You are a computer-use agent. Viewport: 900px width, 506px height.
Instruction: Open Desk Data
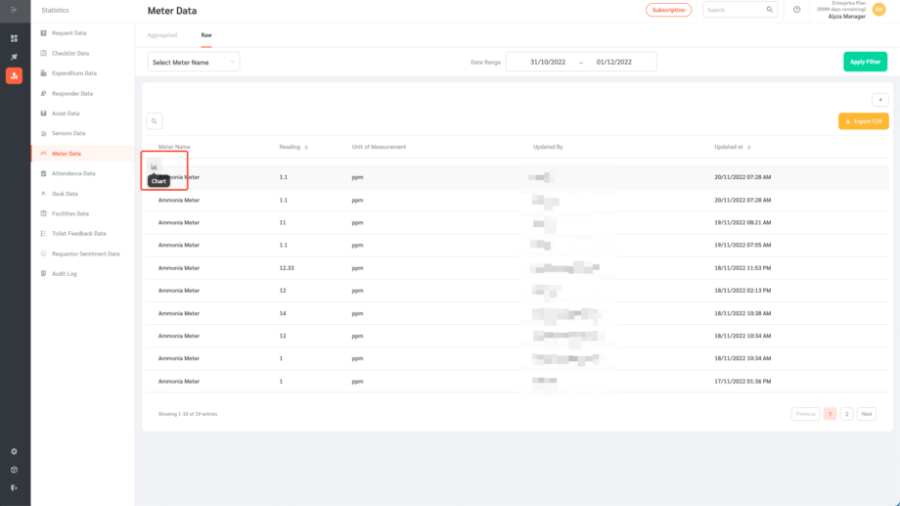(x=65, y=194)
